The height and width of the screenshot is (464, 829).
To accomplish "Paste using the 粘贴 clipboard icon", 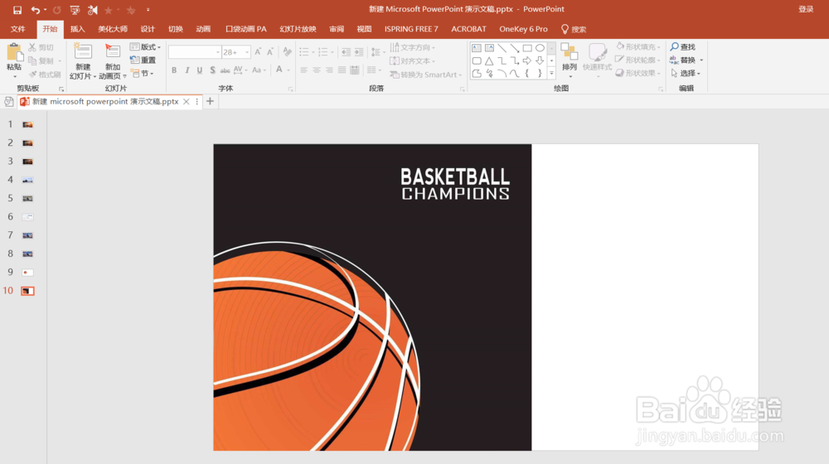I will (x=14, y=53).
